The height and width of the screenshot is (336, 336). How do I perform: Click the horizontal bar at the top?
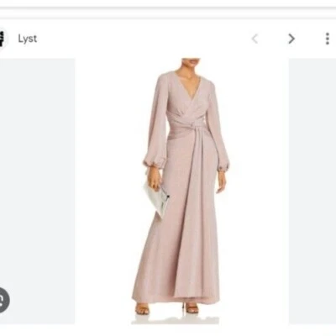(168, 13)
